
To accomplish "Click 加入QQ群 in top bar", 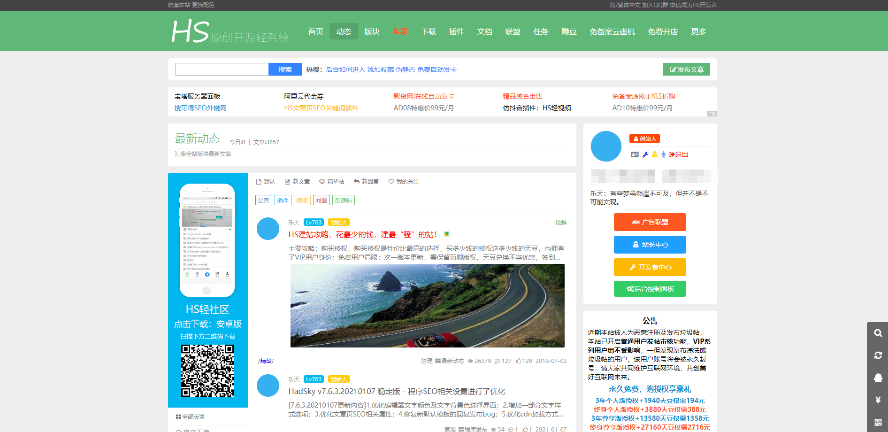I will pyautogui.click(x=655, y=5).
